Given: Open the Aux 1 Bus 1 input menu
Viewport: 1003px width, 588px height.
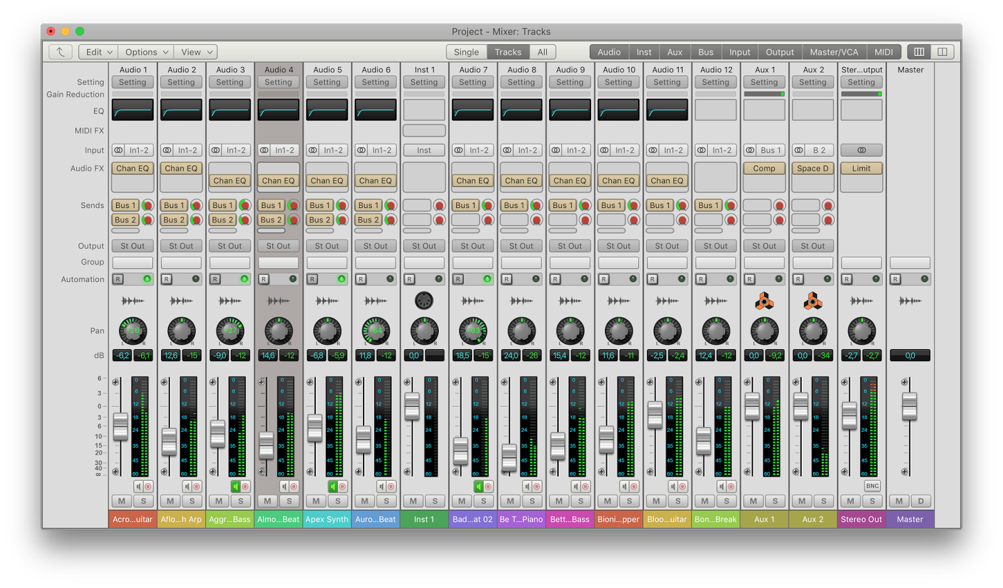Looking at the screenshot, I should coord(771,150).
